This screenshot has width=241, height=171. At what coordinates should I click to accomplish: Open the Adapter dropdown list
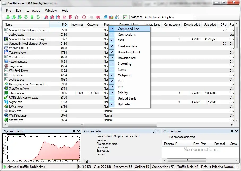(x=195, y=17)
